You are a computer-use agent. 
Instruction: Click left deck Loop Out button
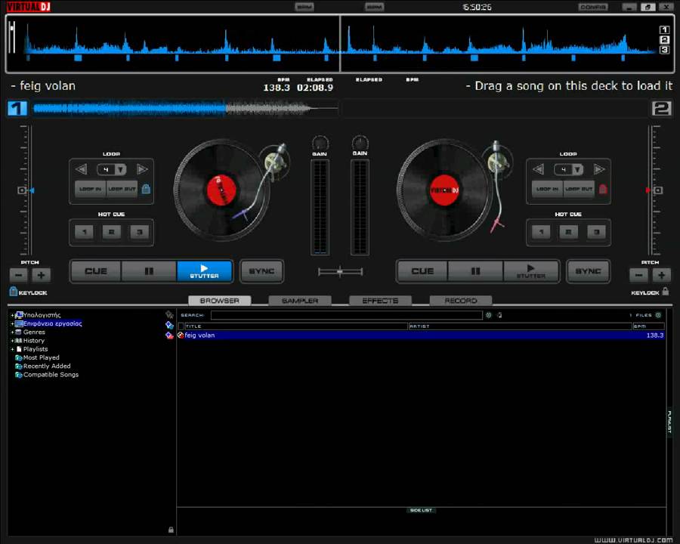pyautogui.click(x=122, y=189)
